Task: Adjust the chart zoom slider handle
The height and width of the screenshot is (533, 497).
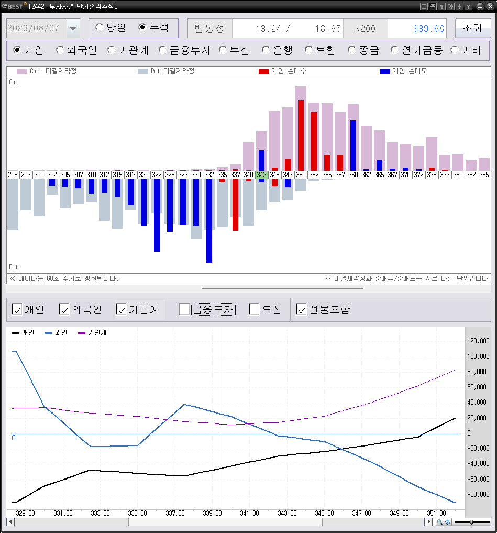Action: [471, 522]
